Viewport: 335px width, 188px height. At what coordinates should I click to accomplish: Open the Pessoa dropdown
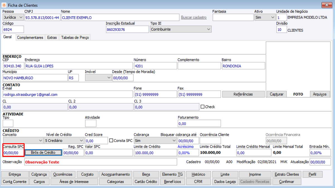13,18
